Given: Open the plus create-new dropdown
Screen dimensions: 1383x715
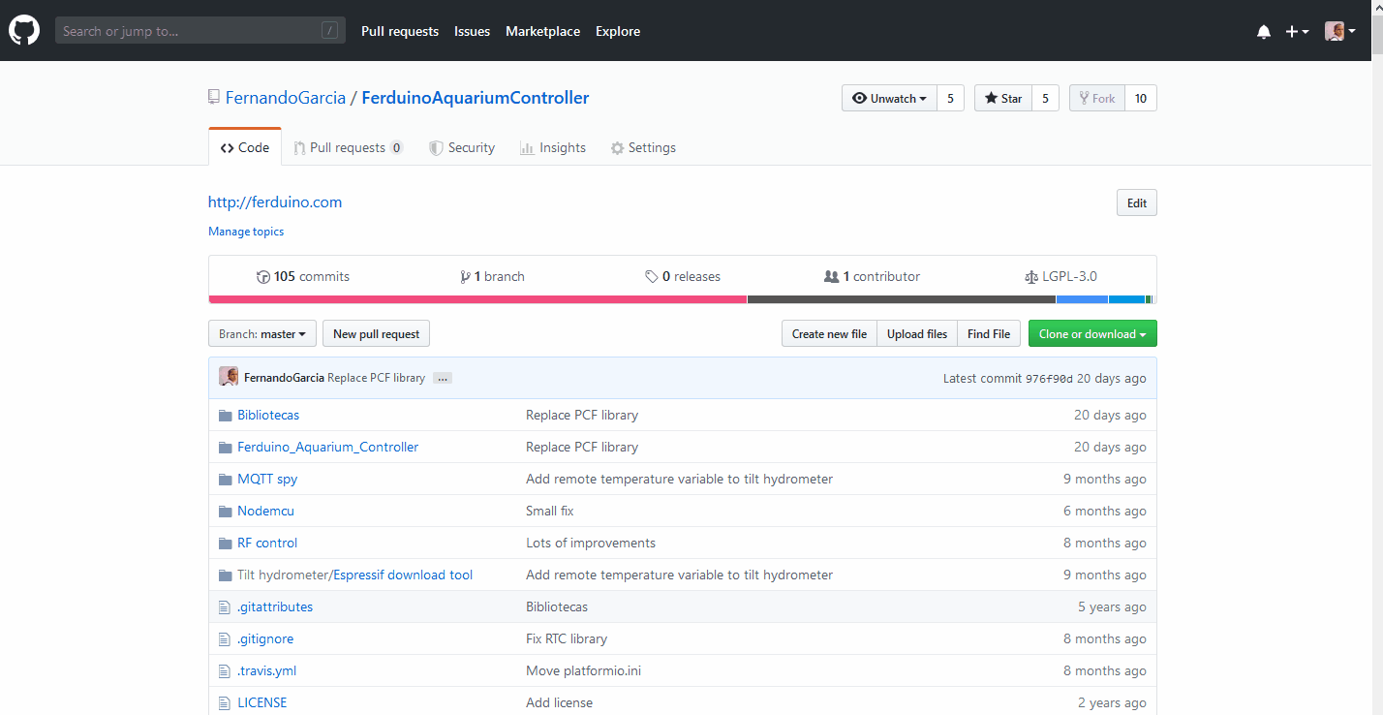Looking at the screenshot, I should tap(1297, 32).
